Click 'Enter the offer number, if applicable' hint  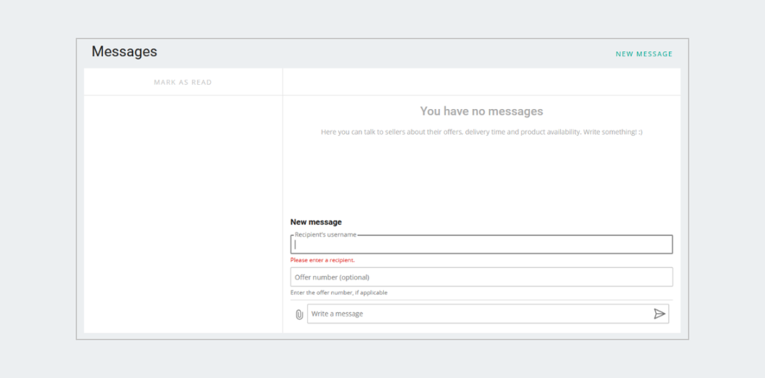pyautogui.click(x=339, y=292)
